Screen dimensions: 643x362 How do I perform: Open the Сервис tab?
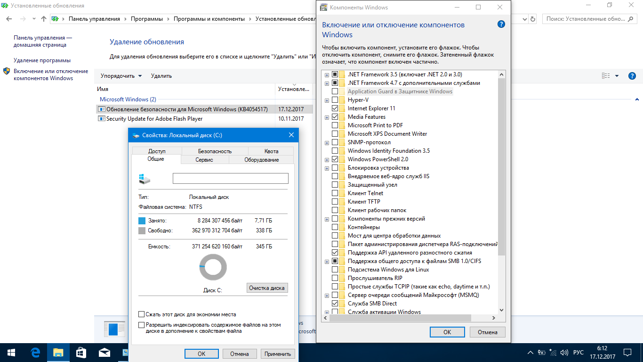tap(204, 160)
